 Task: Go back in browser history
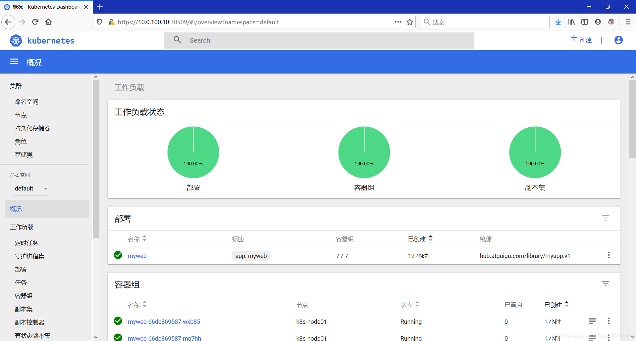(x=8, y=22)
